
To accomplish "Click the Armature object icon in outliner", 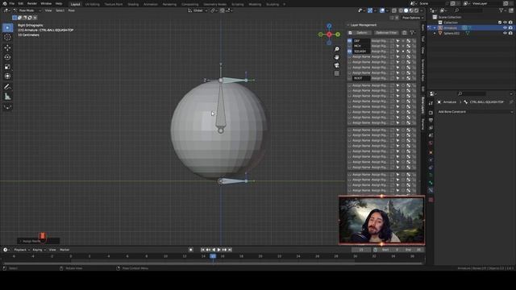I will point(440,28).
